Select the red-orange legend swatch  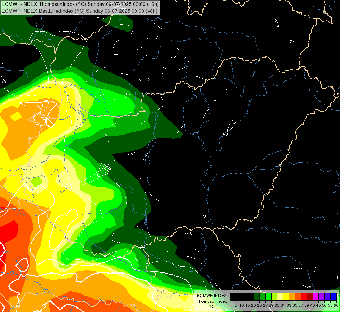point(298,296)
